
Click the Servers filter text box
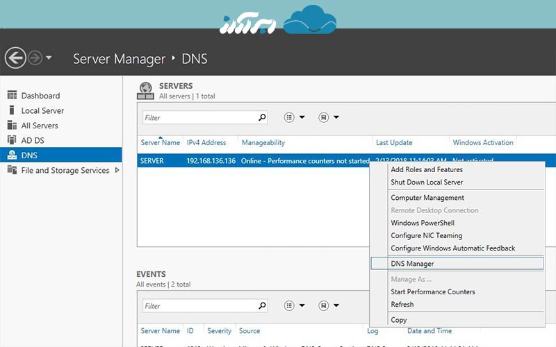click(x=199, y=118)
